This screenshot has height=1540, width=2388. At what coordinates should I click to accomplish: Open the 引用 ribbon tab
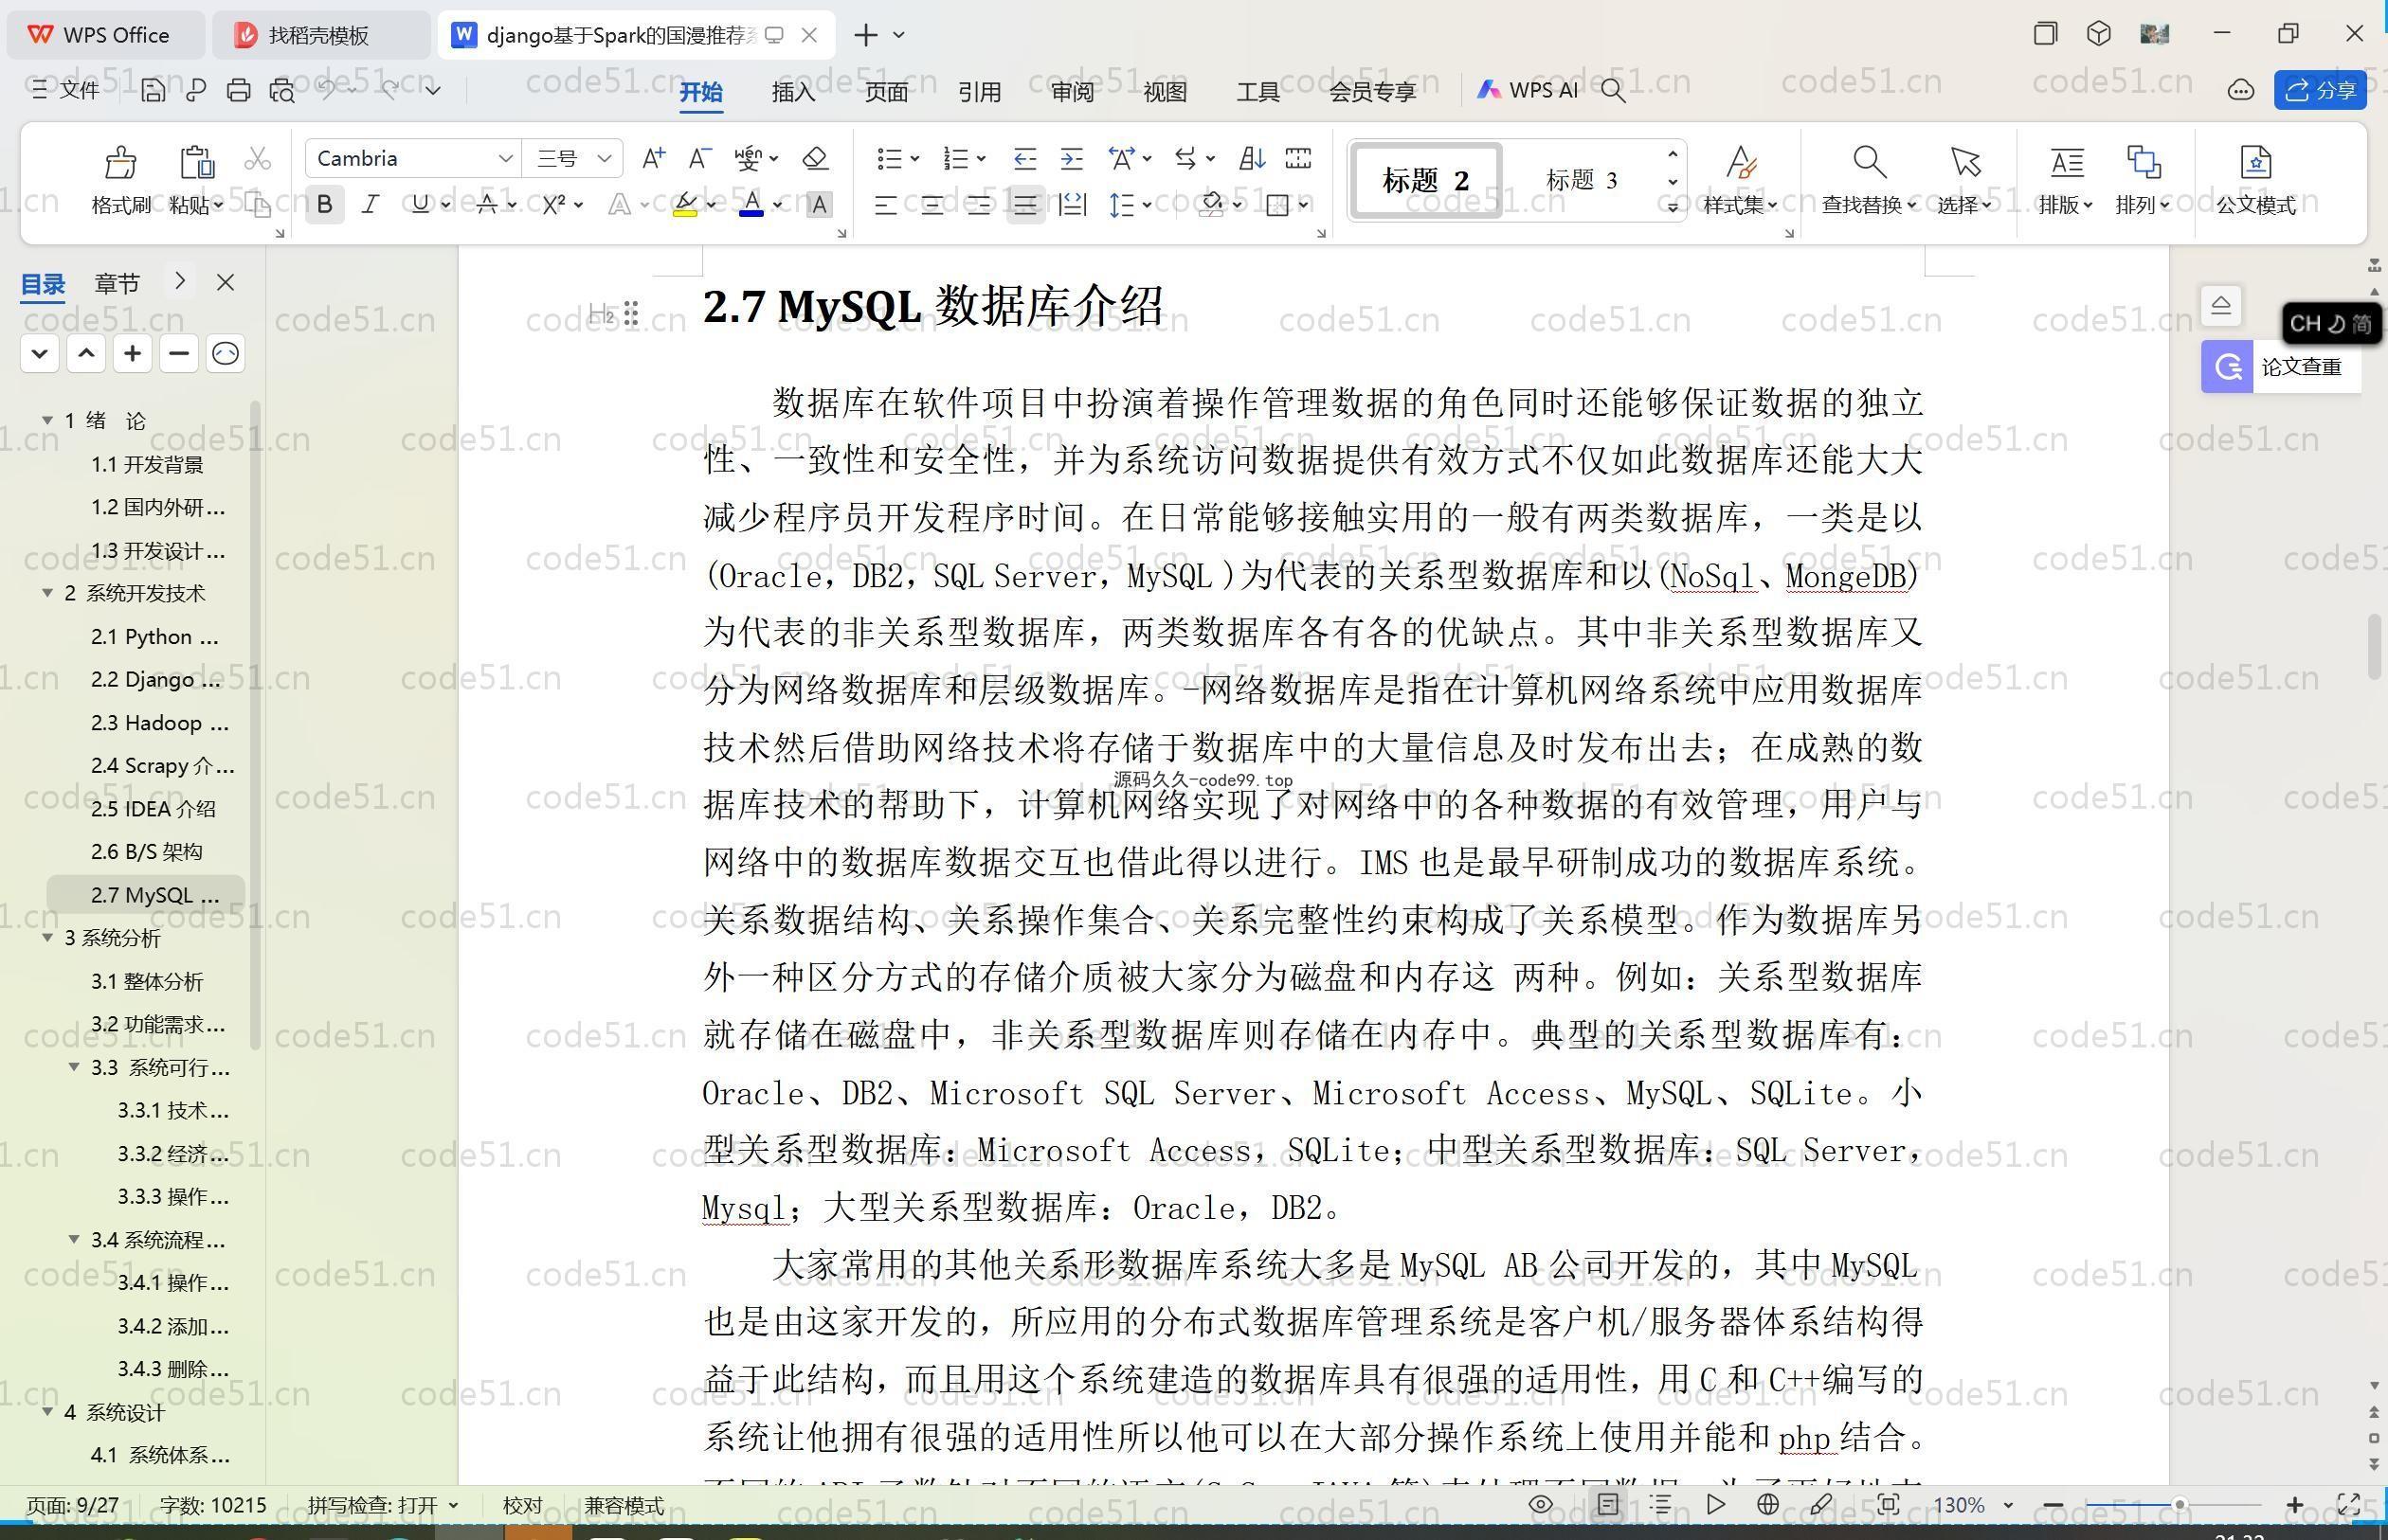[980, 92]
